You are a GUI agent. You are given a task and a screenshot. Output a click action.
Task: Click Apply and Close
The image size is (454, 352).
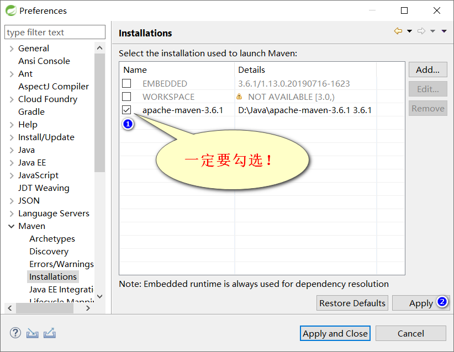coord(335,333)
